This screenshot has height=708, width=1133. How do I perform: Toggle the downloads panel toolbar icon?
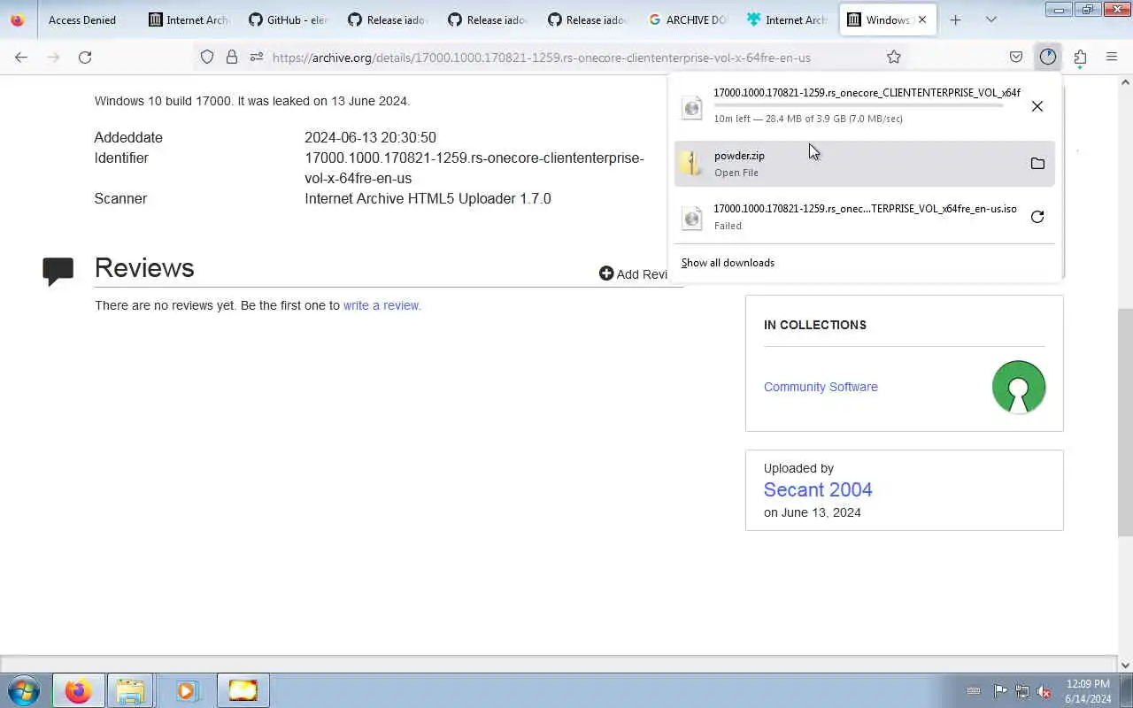1048,57
